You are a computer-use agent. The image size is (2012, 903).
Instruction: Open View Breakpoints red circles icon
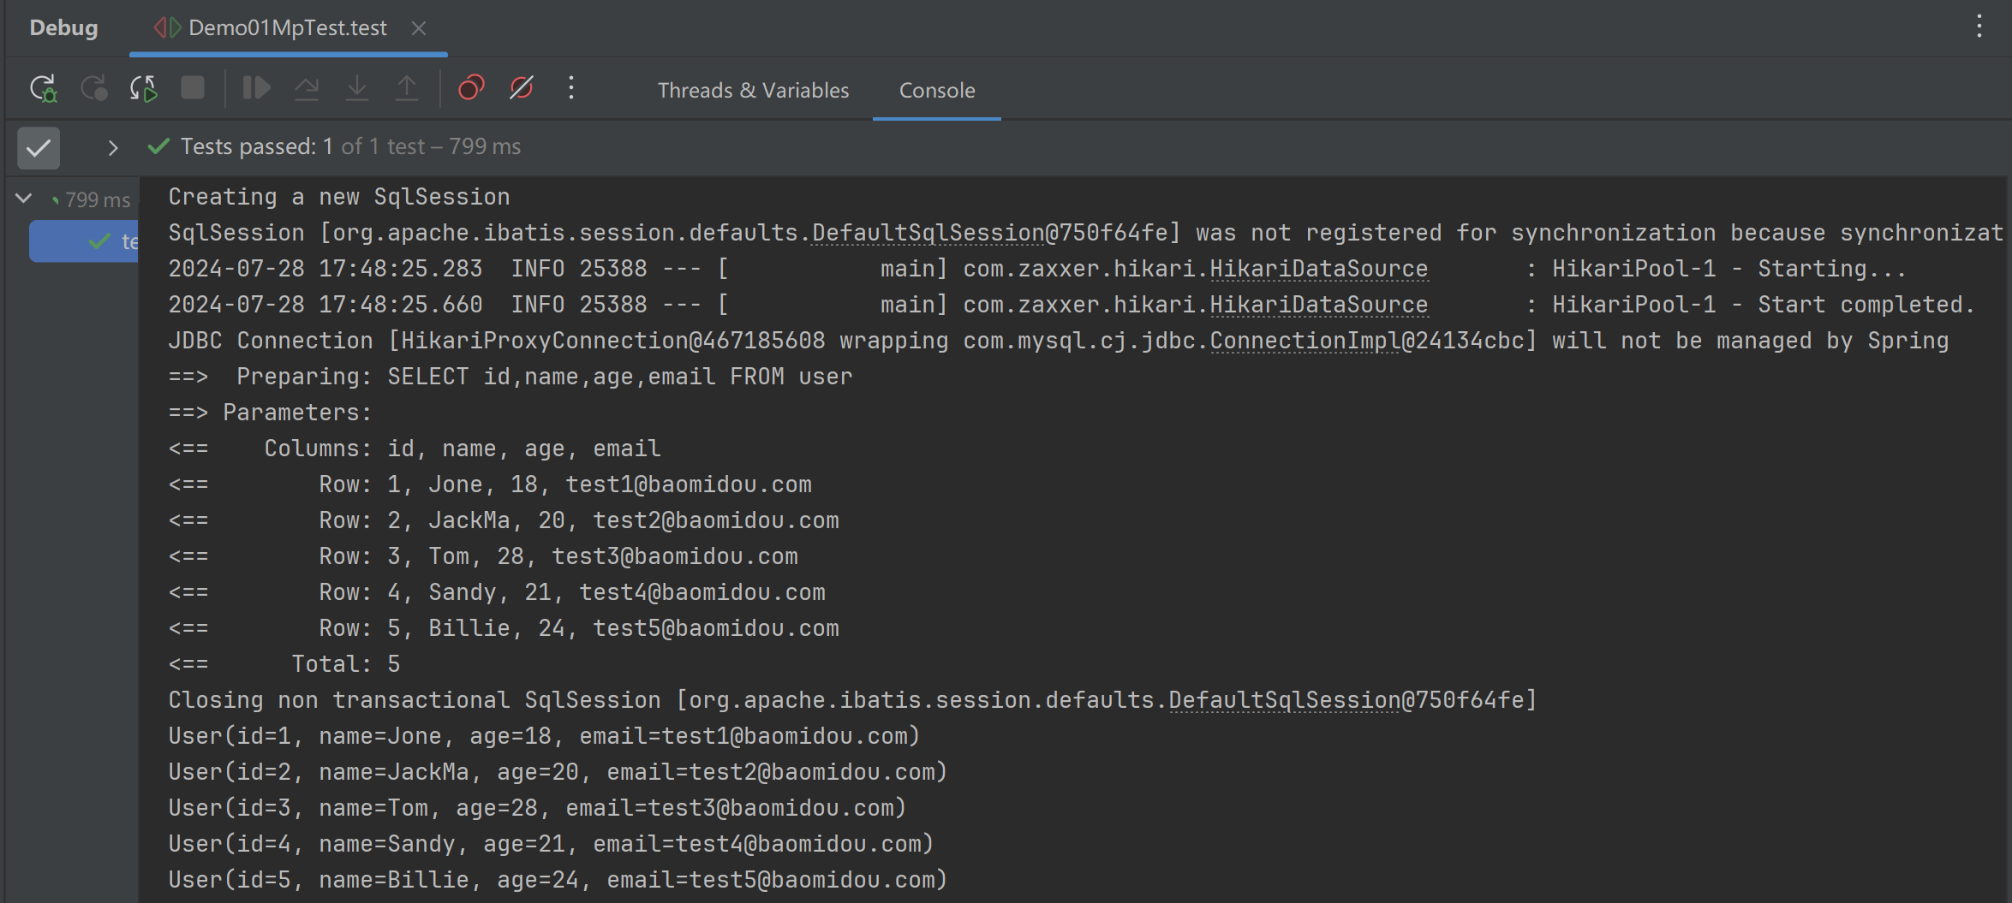471,88
